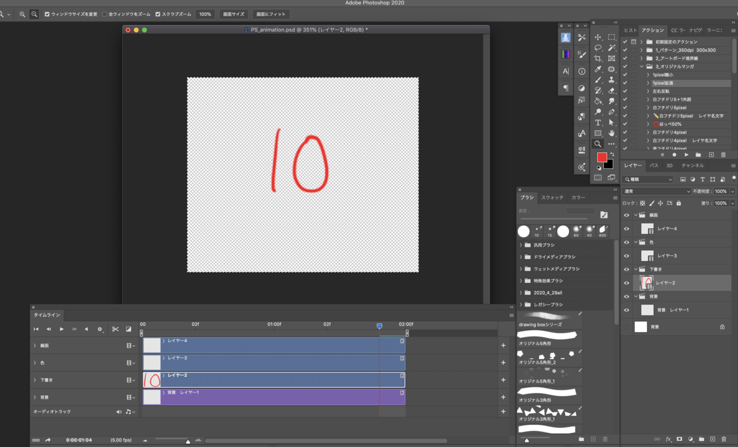The image size is (738, 447).
Task: Open the layer filter 種類 dropdown
Action: (648, 179)
